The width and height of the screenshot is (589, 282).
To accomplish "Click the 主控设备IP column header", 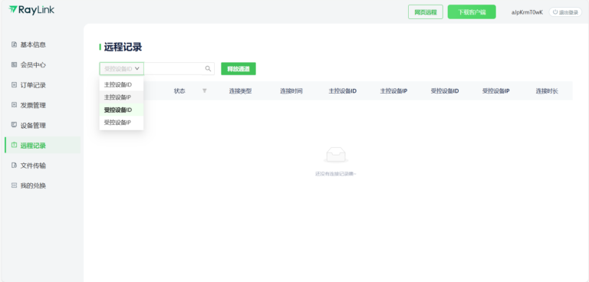I will point(393,91).
